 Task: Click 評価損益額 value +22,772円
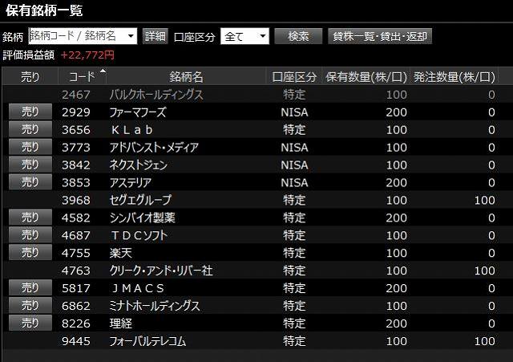pyautogui.click(x=87, y=55)
